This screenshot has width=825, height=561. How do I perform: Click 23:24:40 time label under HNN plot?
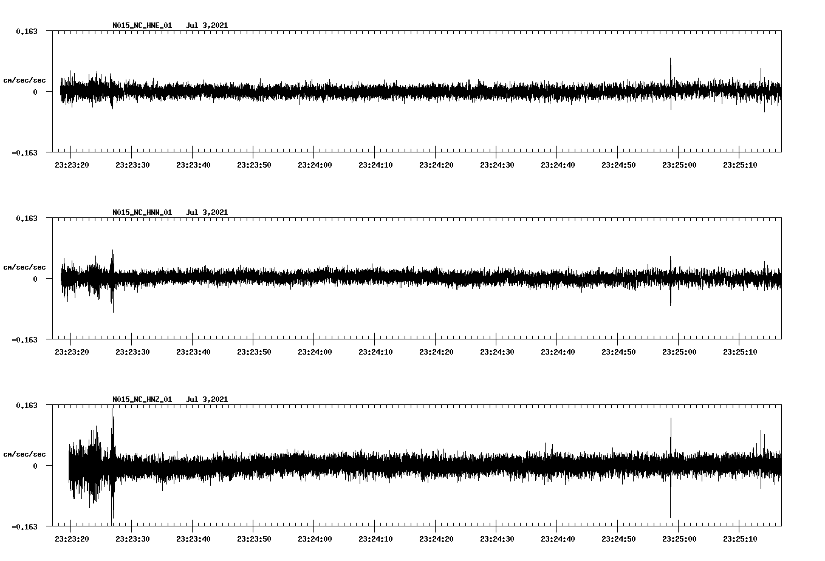pyautogui.click(x=558, y=352)
